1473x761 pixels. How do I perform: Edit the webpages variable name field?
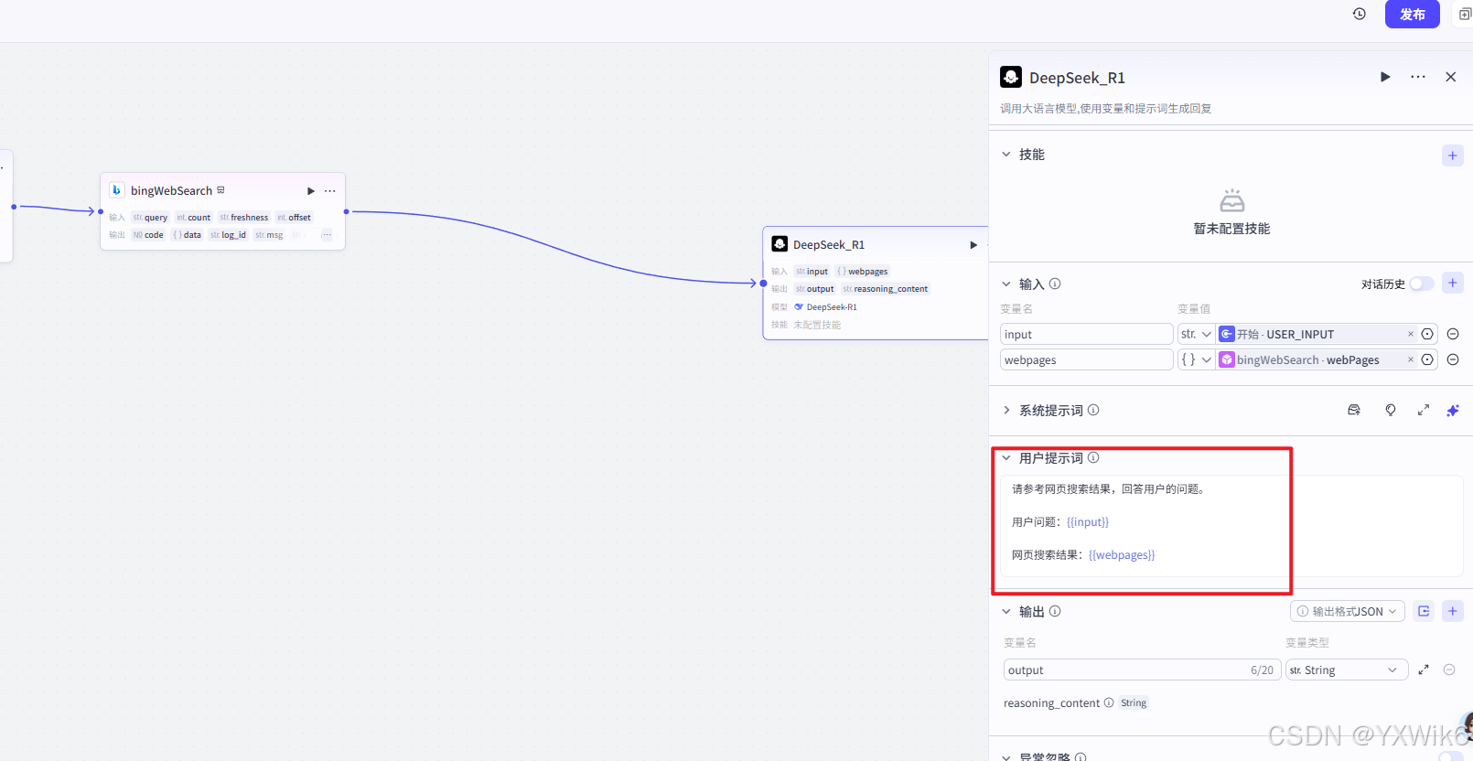tap(1086, 359)
